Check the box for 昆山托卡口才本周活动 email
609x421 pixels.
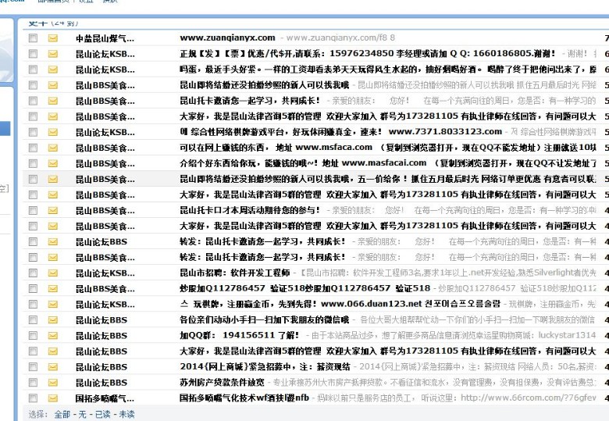pos(33,210)
